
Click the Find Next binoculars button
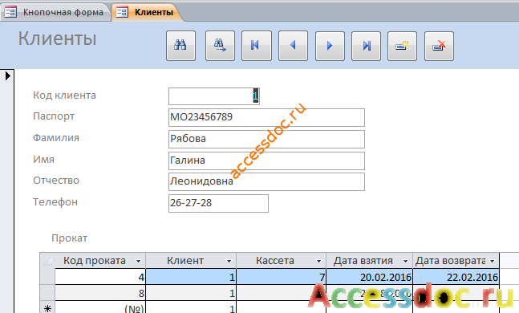click(220, 46)
